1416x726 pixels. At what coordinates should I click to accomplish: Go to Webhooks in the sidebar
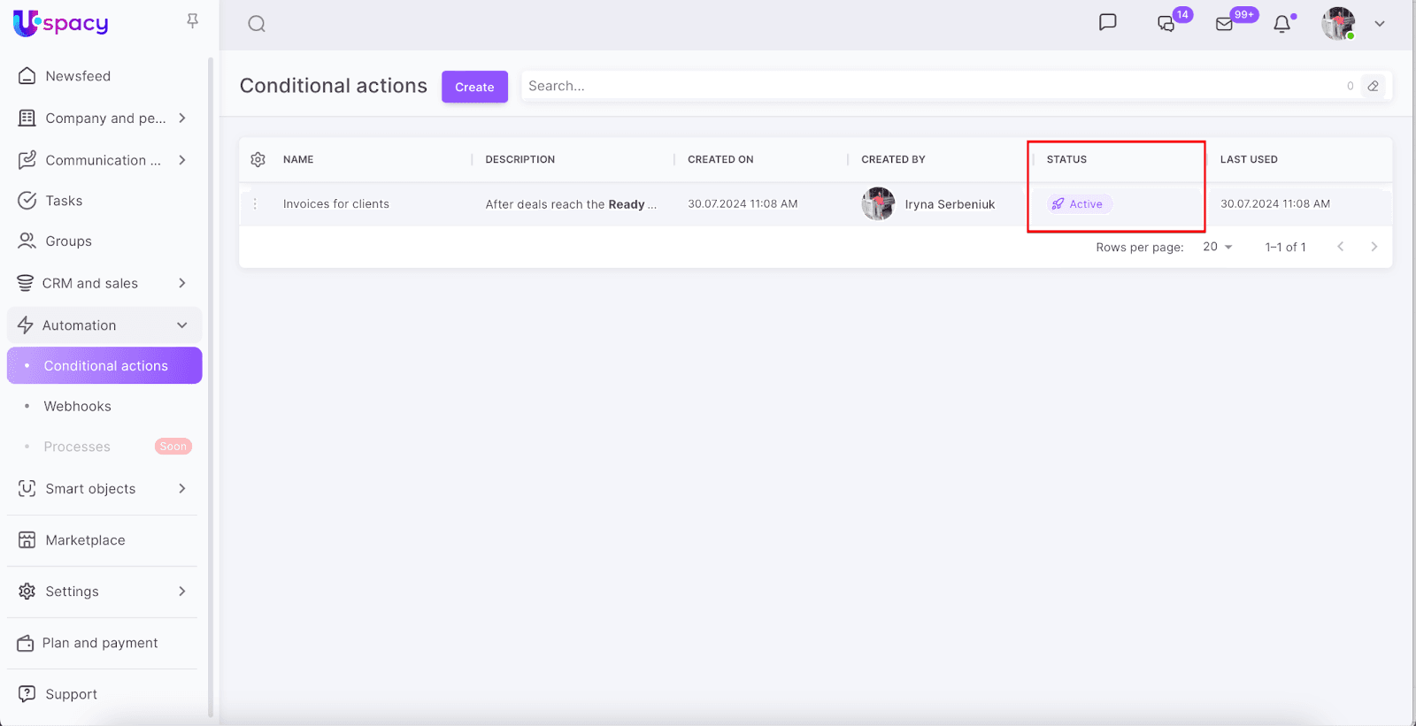point(78,406)
